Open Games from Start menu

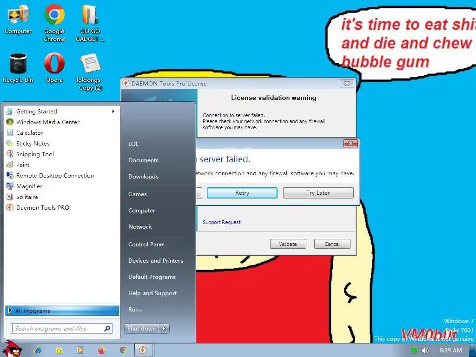click(x=138, y=194)
